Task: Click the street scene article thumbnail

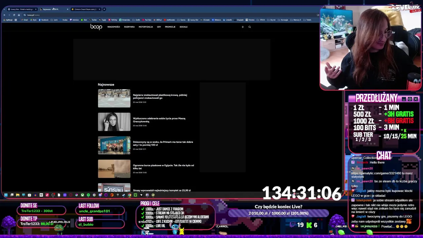Action: [x=114, y=98]
